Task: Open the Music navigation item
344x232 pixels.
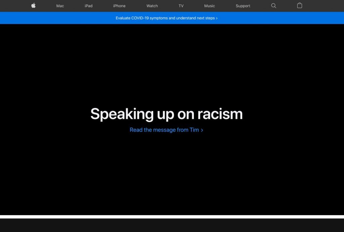Action: tap(210, 6)
